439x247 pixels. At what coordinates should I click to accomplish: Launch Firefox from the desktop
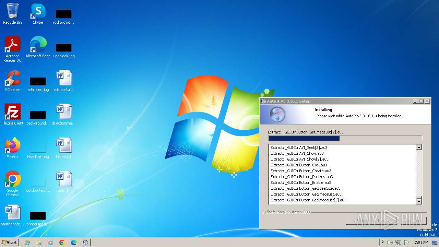[x=12, y=148]
